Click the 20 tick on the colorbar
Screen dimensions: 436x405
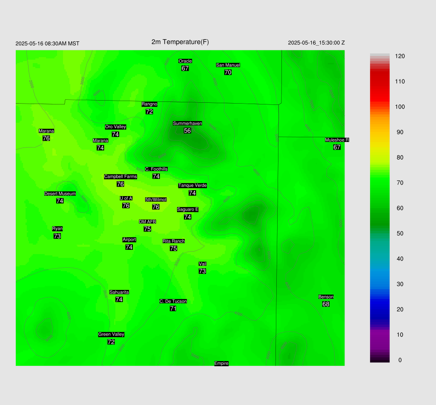400,310
